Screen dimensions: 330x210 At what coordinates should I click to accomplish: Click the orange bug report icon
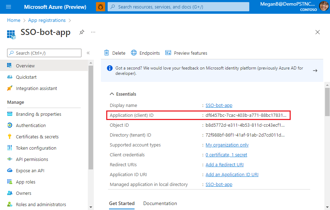pos(100,7)
